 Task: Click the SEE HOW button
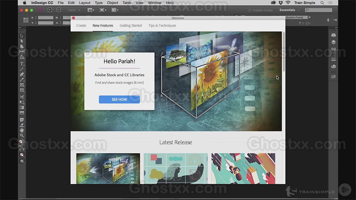[119, 99]
